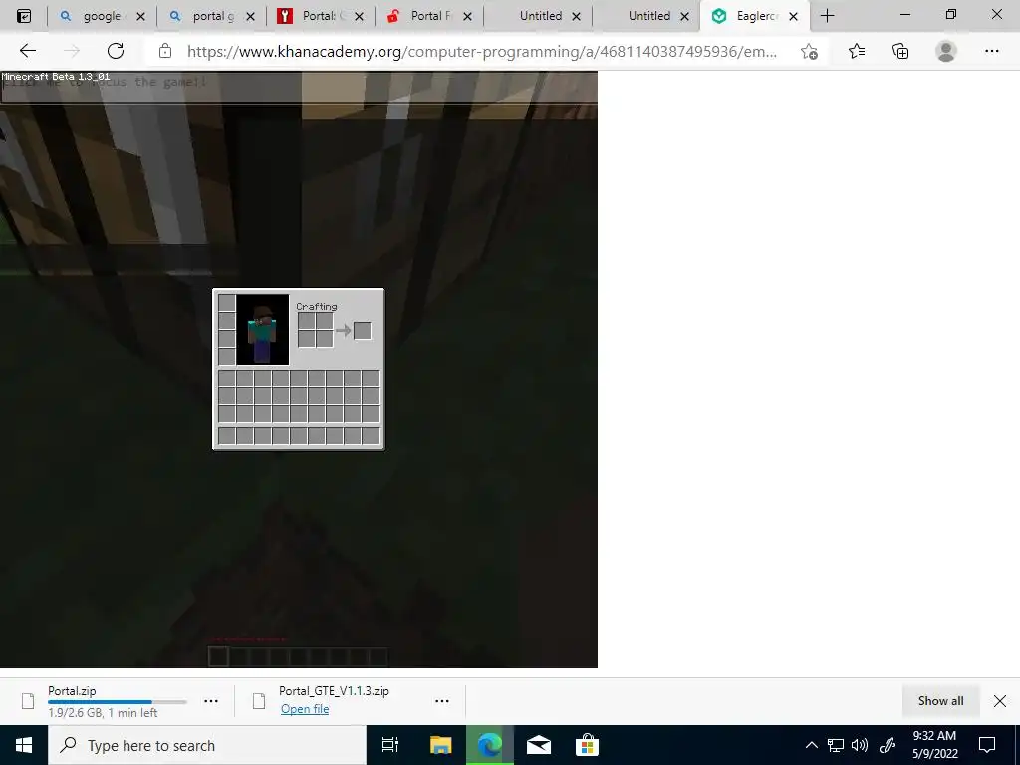View site information lock icon
This screenshot has width=1020, height=765.
[x=165, y=51]
